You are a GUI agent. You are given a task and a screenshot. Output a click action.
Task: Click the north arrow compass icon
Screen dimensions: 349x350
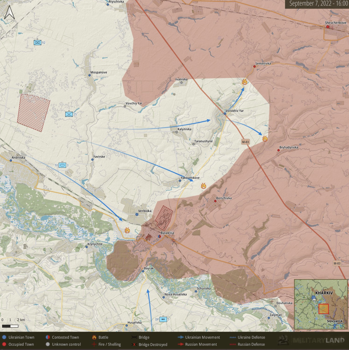(x=10, y=13)
